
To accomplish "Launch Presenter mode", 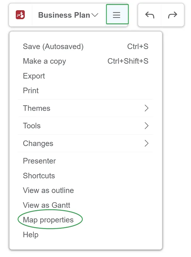I will 86,161.
